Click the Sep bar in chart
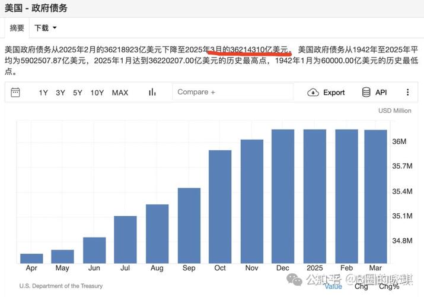The image size is (424, 297). coord(189,226)
